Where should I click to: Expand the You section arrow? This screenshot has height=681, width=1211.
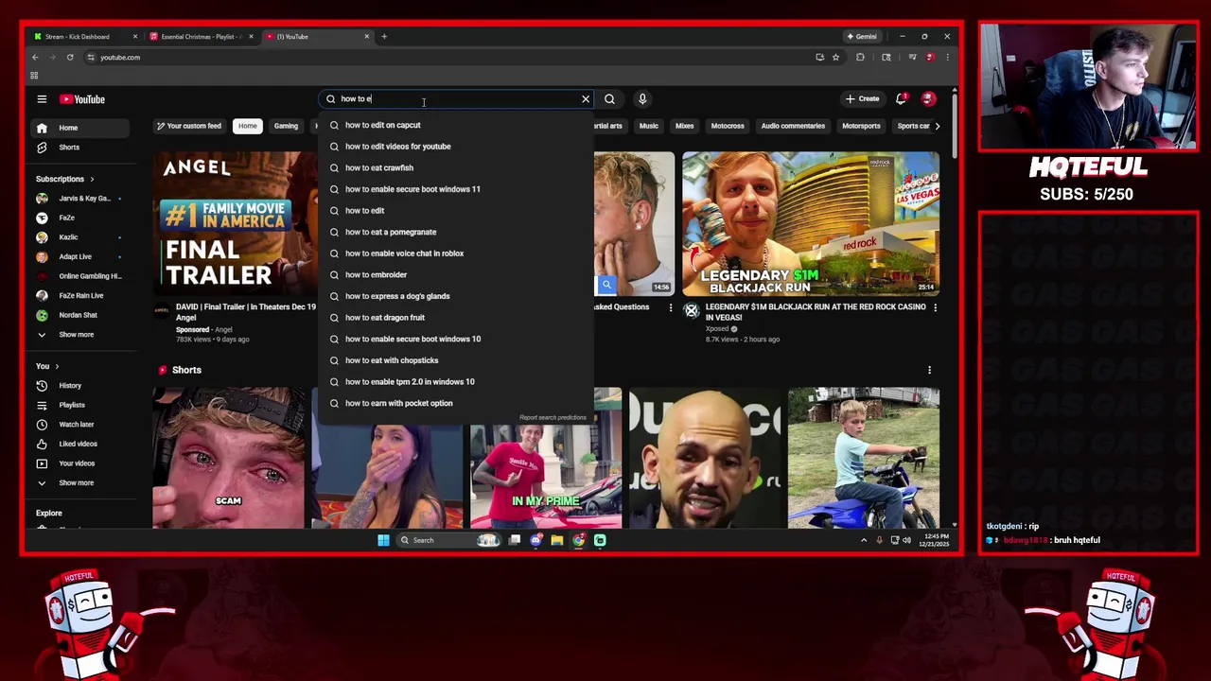pos(57,366)
